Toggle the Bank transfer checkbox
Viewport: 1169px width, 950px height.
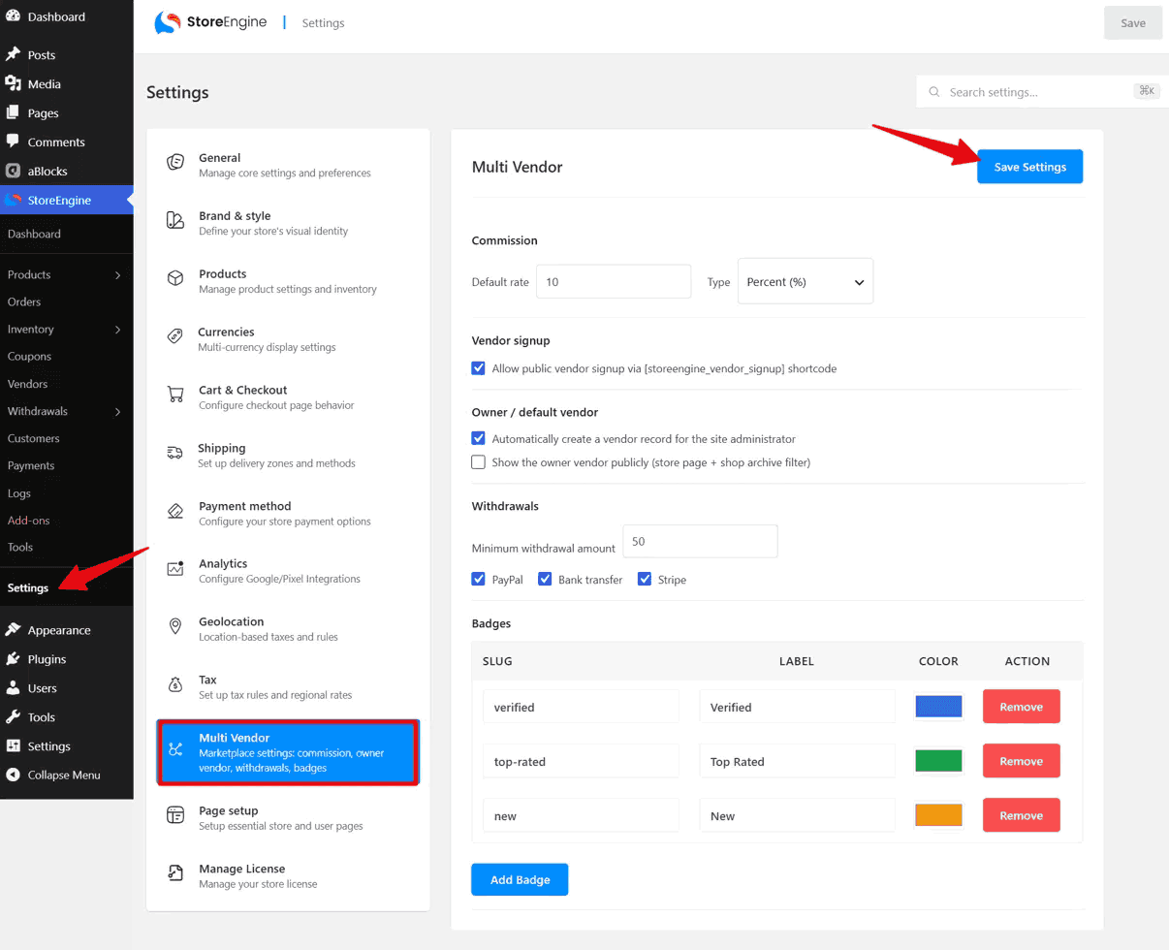click(x=545, y=579)
